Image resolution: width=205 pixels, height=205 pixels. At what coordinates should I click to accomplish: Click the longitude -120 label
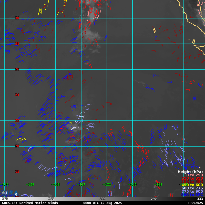pos(132,184)
